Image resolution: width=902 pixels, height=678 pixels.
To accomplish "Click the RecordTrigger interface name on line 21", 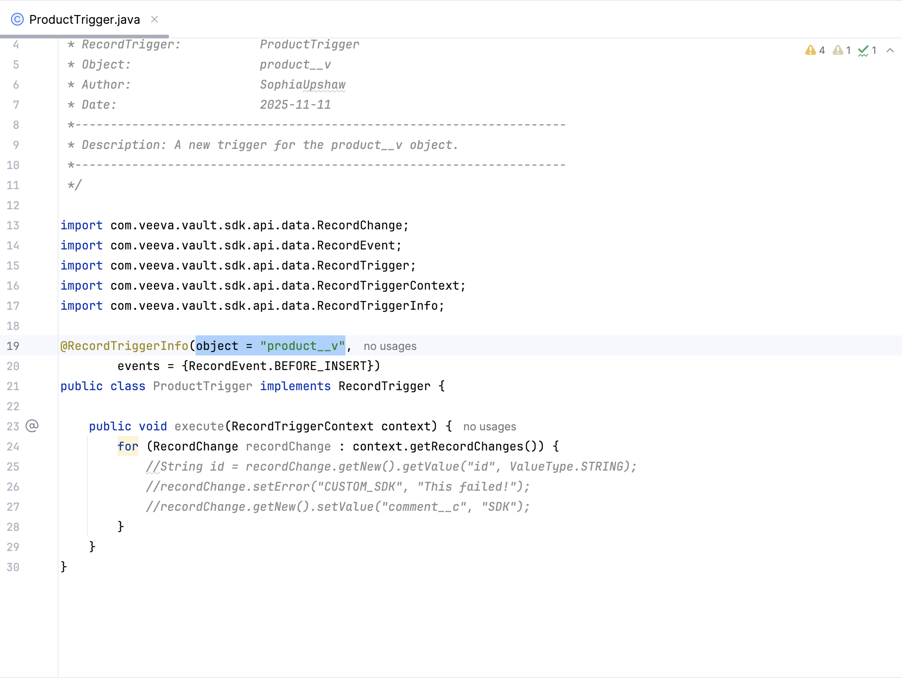I will click(x=384, y=386).
